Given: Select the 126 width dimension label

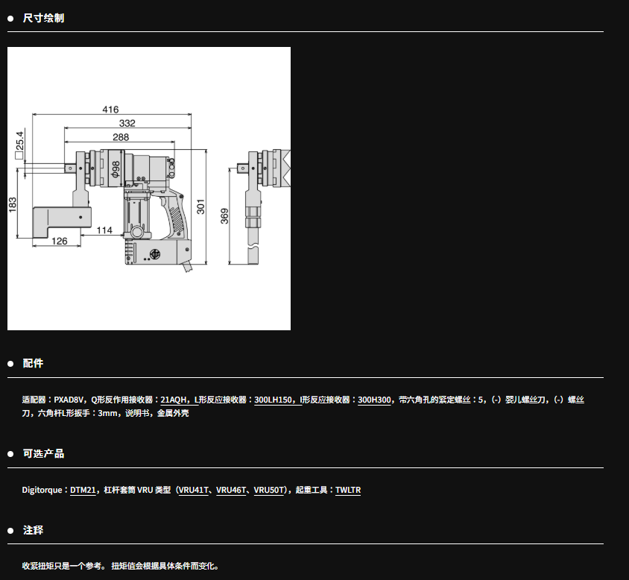Looking at the screenshot, I should (x=60, y=240).
